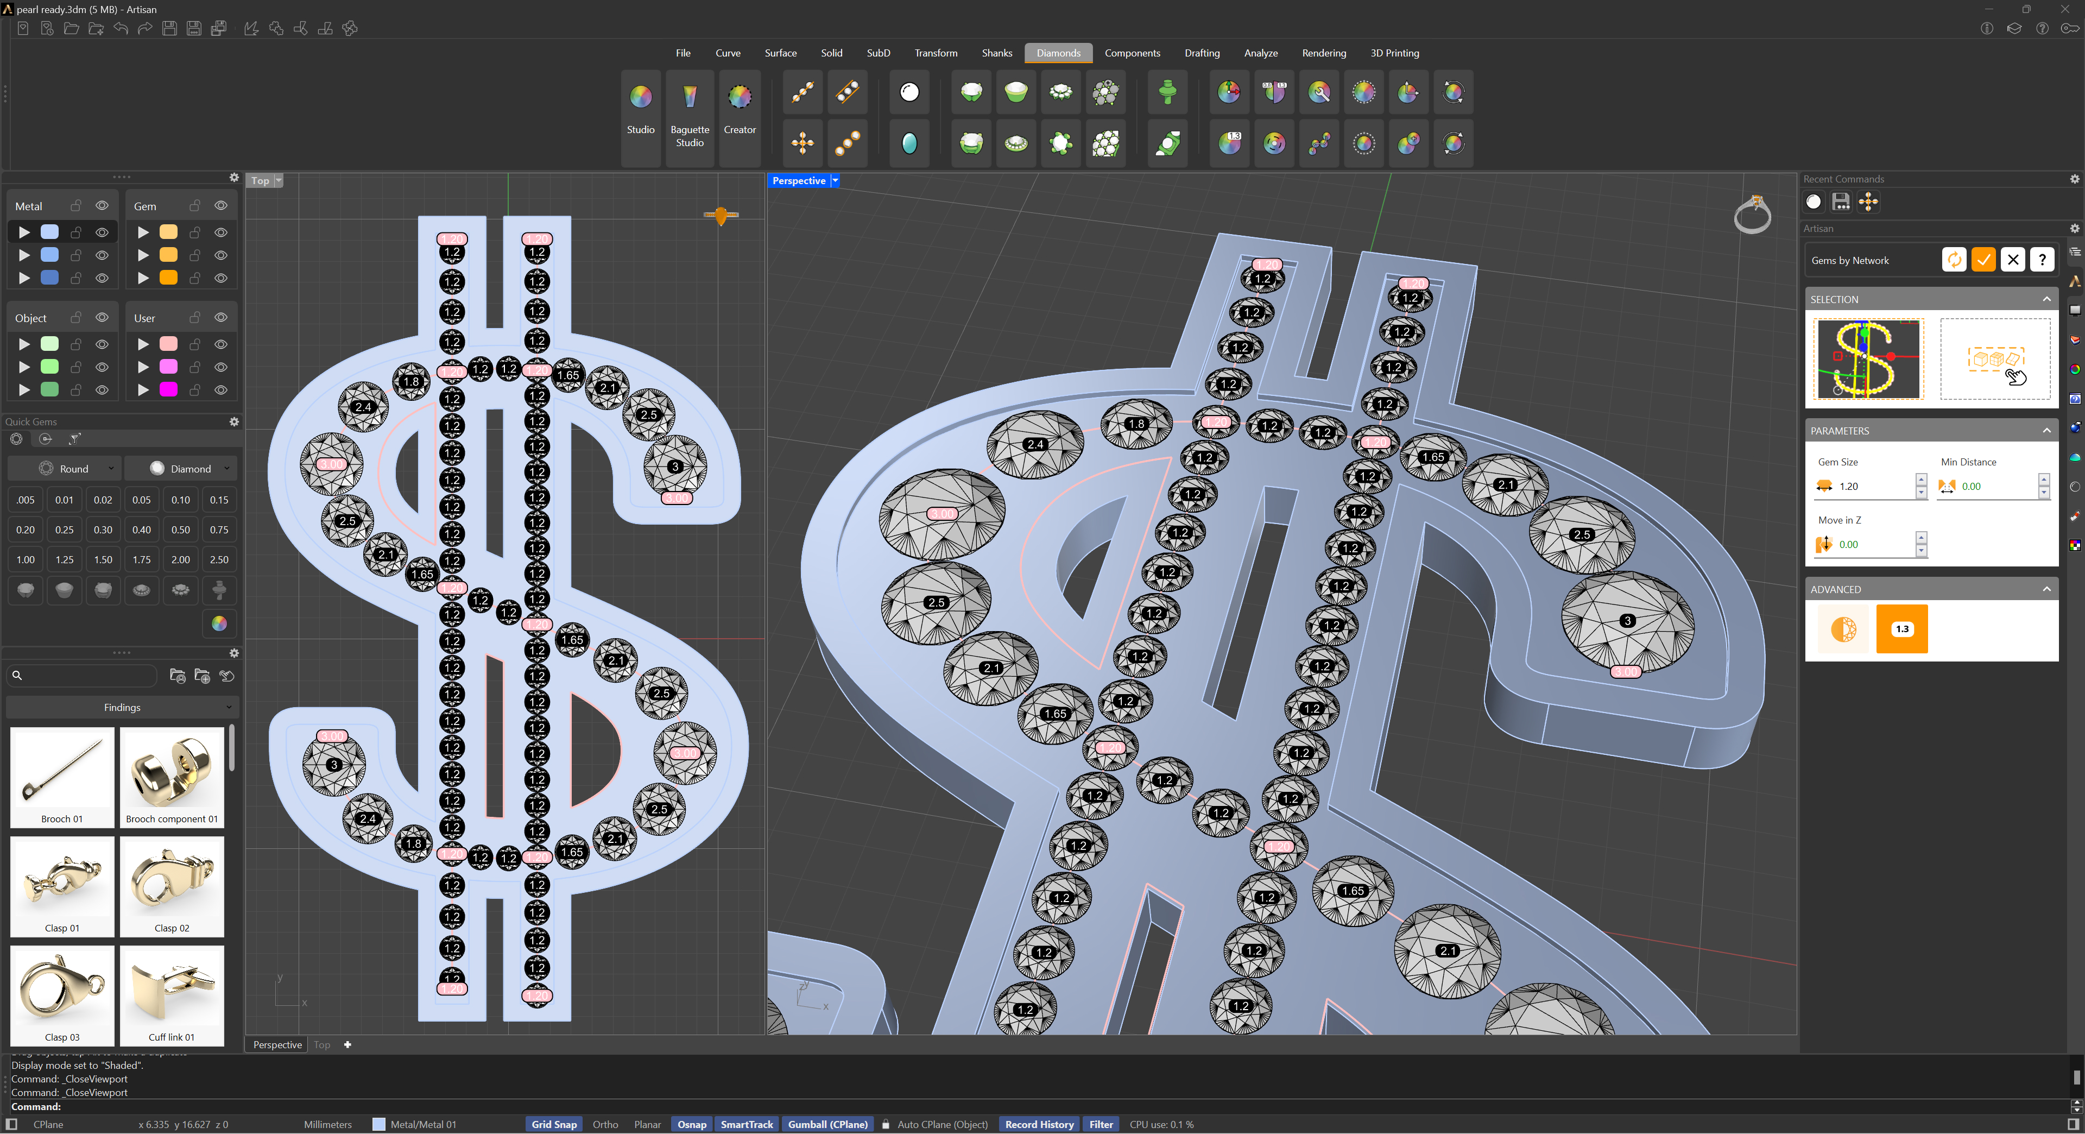Choose quick gem size 0.75

tap(219, 530)
